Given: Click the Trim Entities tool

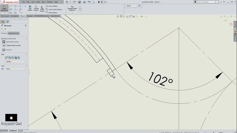Looking at the screenshot, I should [30, 8].
